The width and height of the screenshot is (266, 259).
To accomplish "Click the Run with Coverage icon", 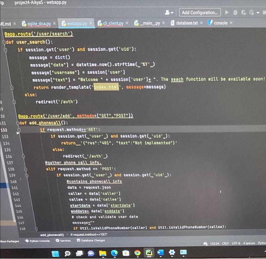I will pyautogui.click(x=244, y=13).
